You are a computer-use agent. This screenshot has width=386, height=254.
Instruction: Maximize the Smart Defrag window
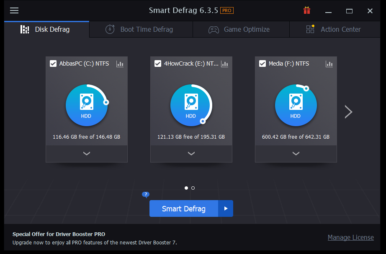(x=349, y=11)
